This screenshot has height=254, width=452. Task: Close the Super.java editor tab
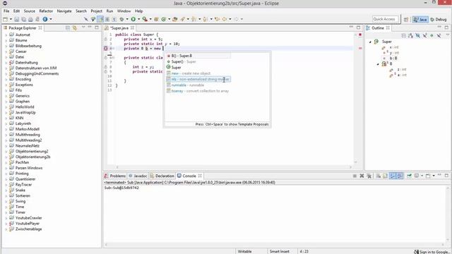(x=132, y=28)
